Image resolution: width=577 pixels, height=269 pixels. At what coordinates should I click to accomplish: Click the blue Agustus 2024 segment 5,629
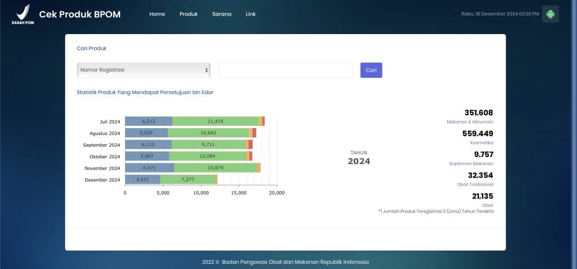[x=147, y=133]
